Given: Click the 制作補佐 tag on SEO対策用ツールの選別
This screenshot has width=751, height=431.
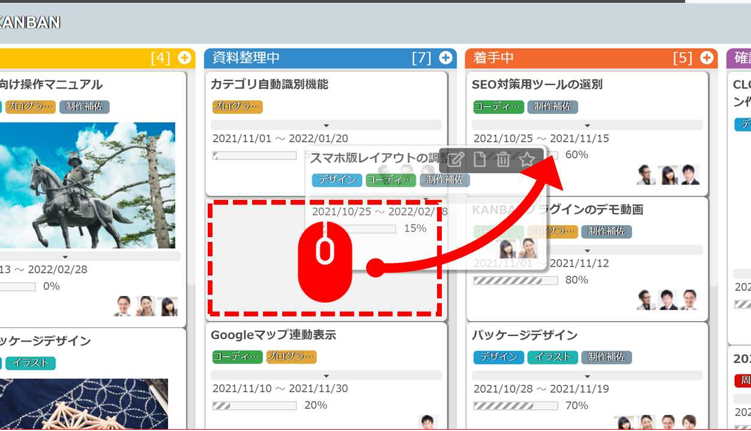Looking at the screenshot, I should pos(552,107).
